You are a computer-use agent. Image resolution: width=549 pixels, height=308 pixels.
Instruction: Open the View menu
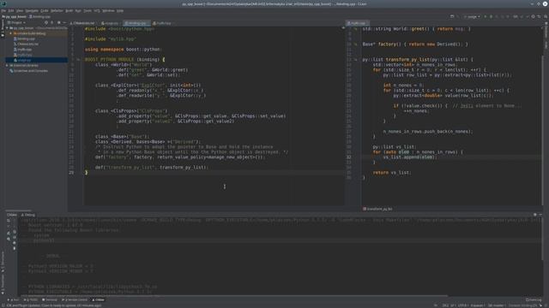[20, 11]
